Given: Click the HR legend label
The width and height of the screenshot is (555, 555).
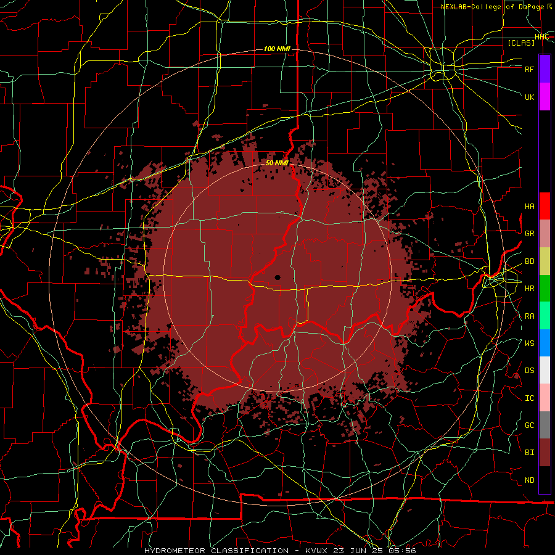Looking at the screenshot, I should click(x=530, y=289).
